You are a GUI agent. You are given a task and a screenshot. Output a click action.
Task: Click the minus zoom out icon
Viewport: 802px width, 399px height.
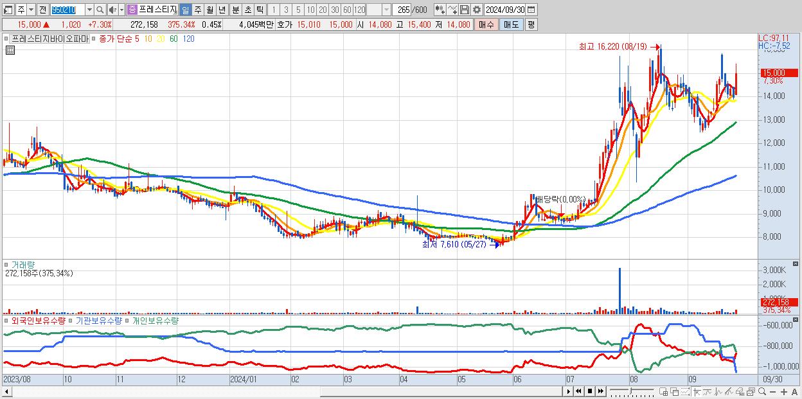click(x=772, y=391)
